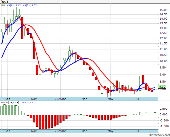Image resolution: width=170 pixels, height=137 pixels.
Task: Click Jul on the price chart time axis
Action: (x=137, y=99)
